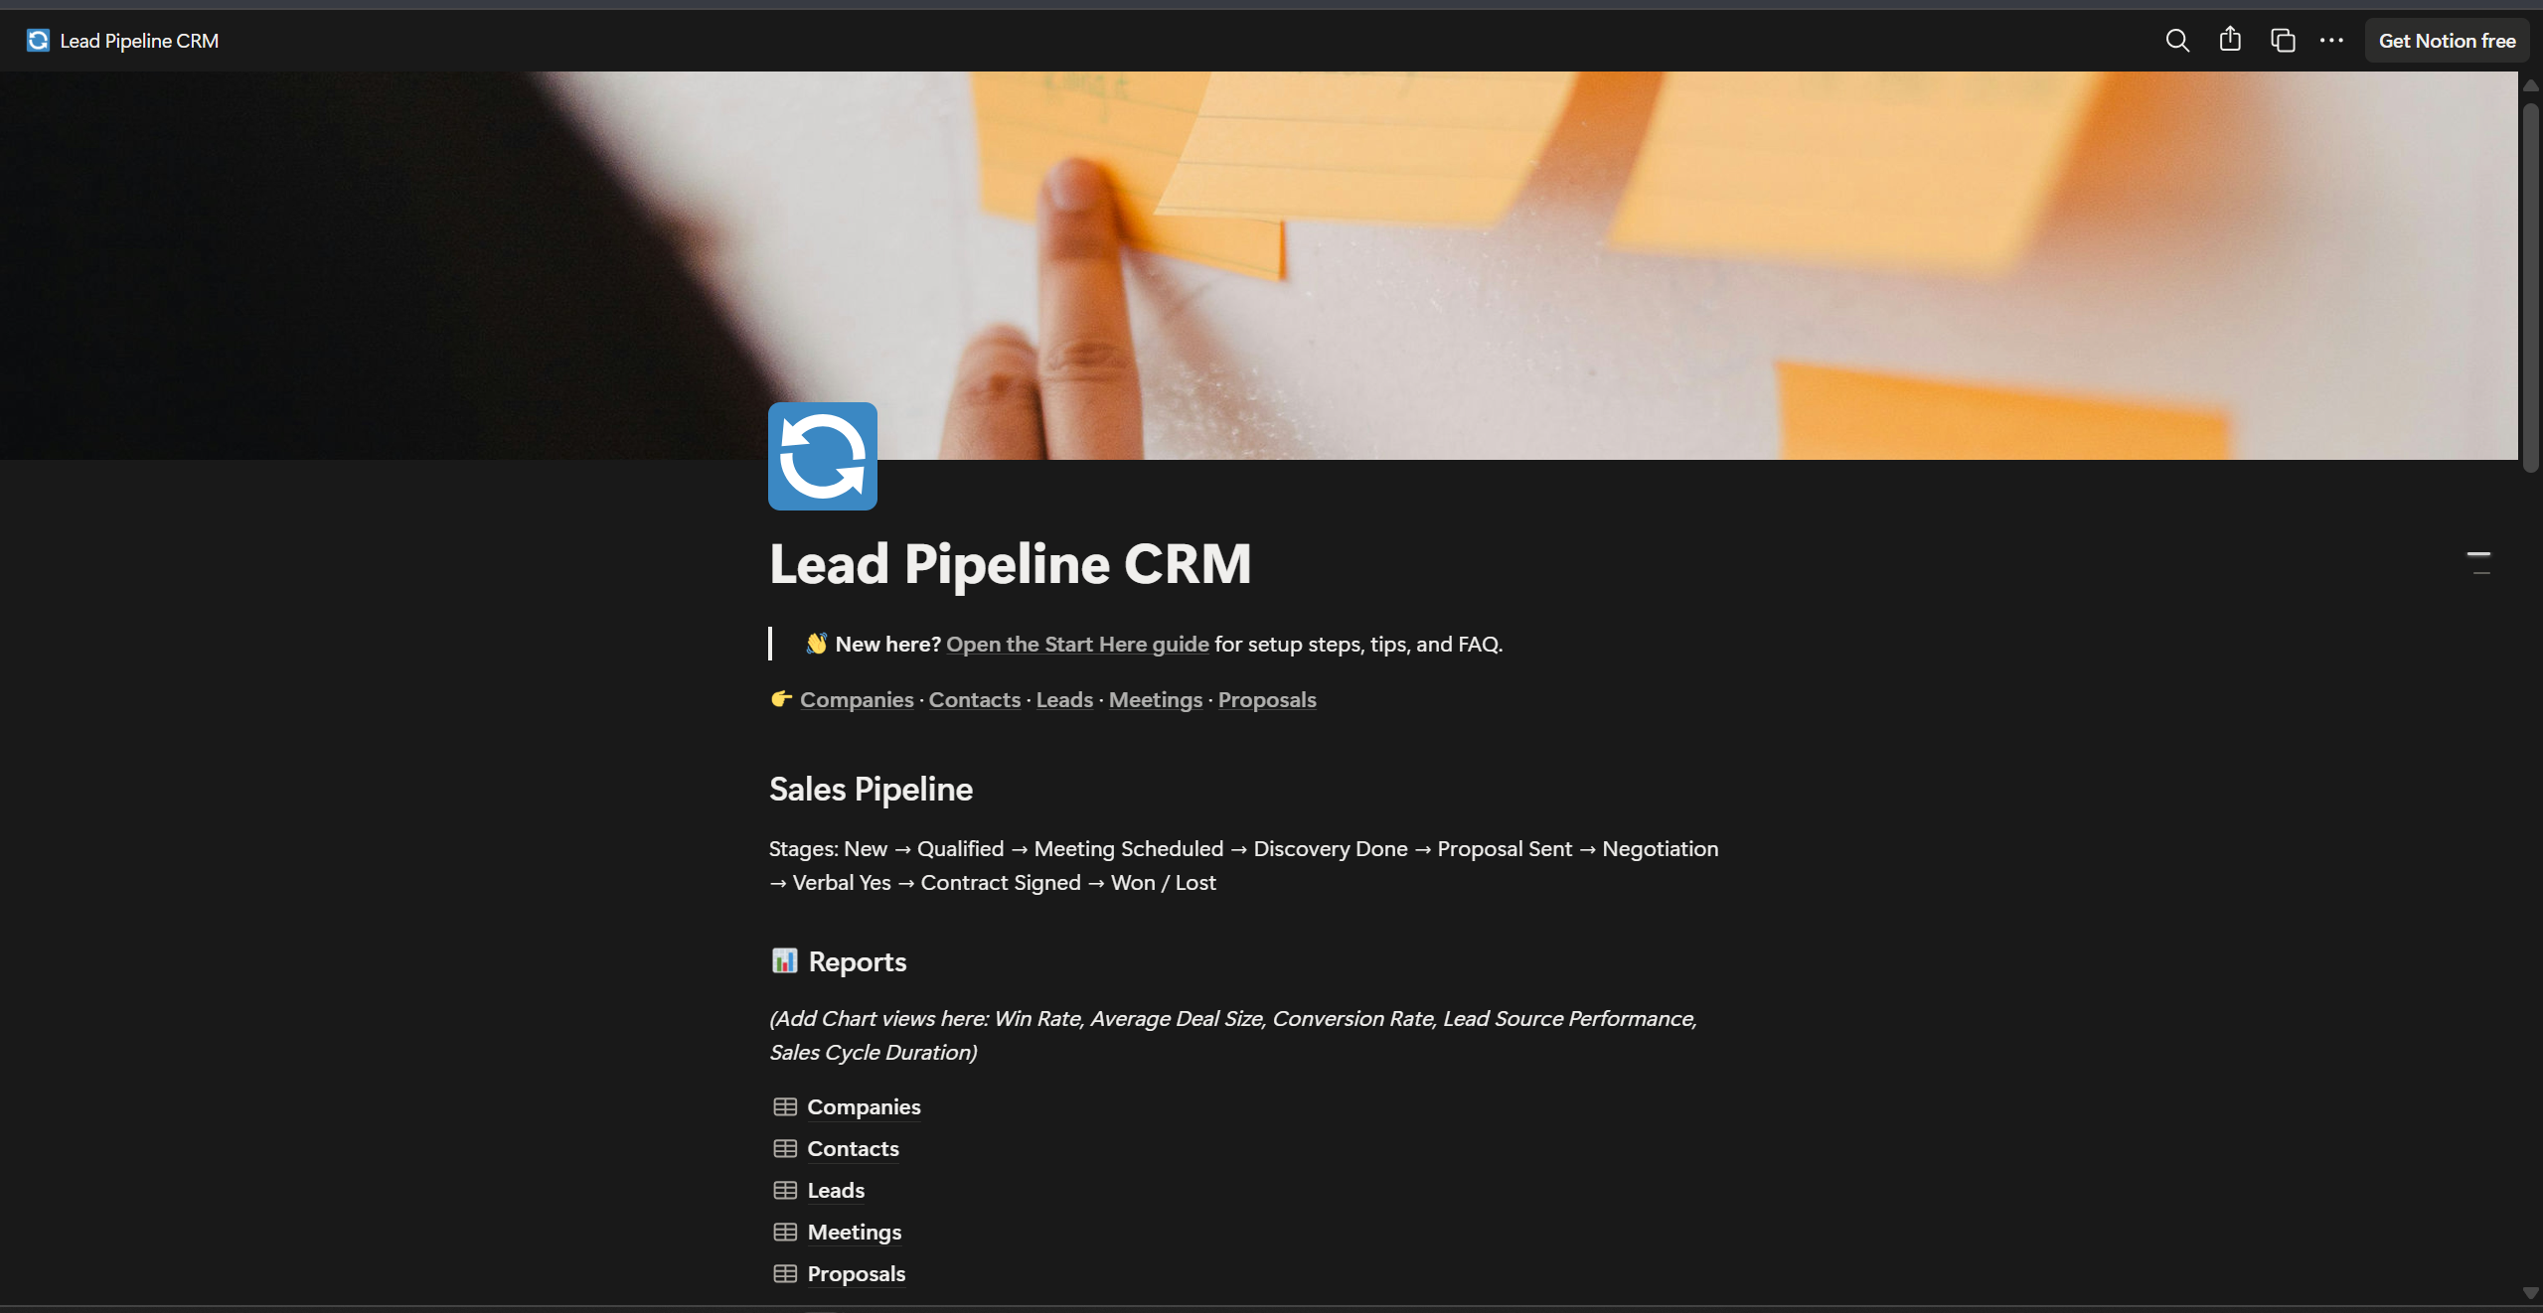Click the 'Sales Cycle Duration)' text
The width and height of the screenshot is (2543, 1313).
[x=873, y=1053]
